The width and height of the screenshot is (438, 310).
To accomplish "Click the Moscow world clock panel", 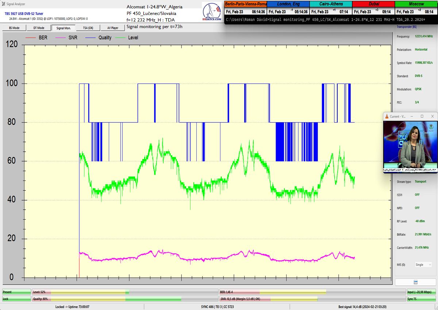I will click(x=416, y=8).
